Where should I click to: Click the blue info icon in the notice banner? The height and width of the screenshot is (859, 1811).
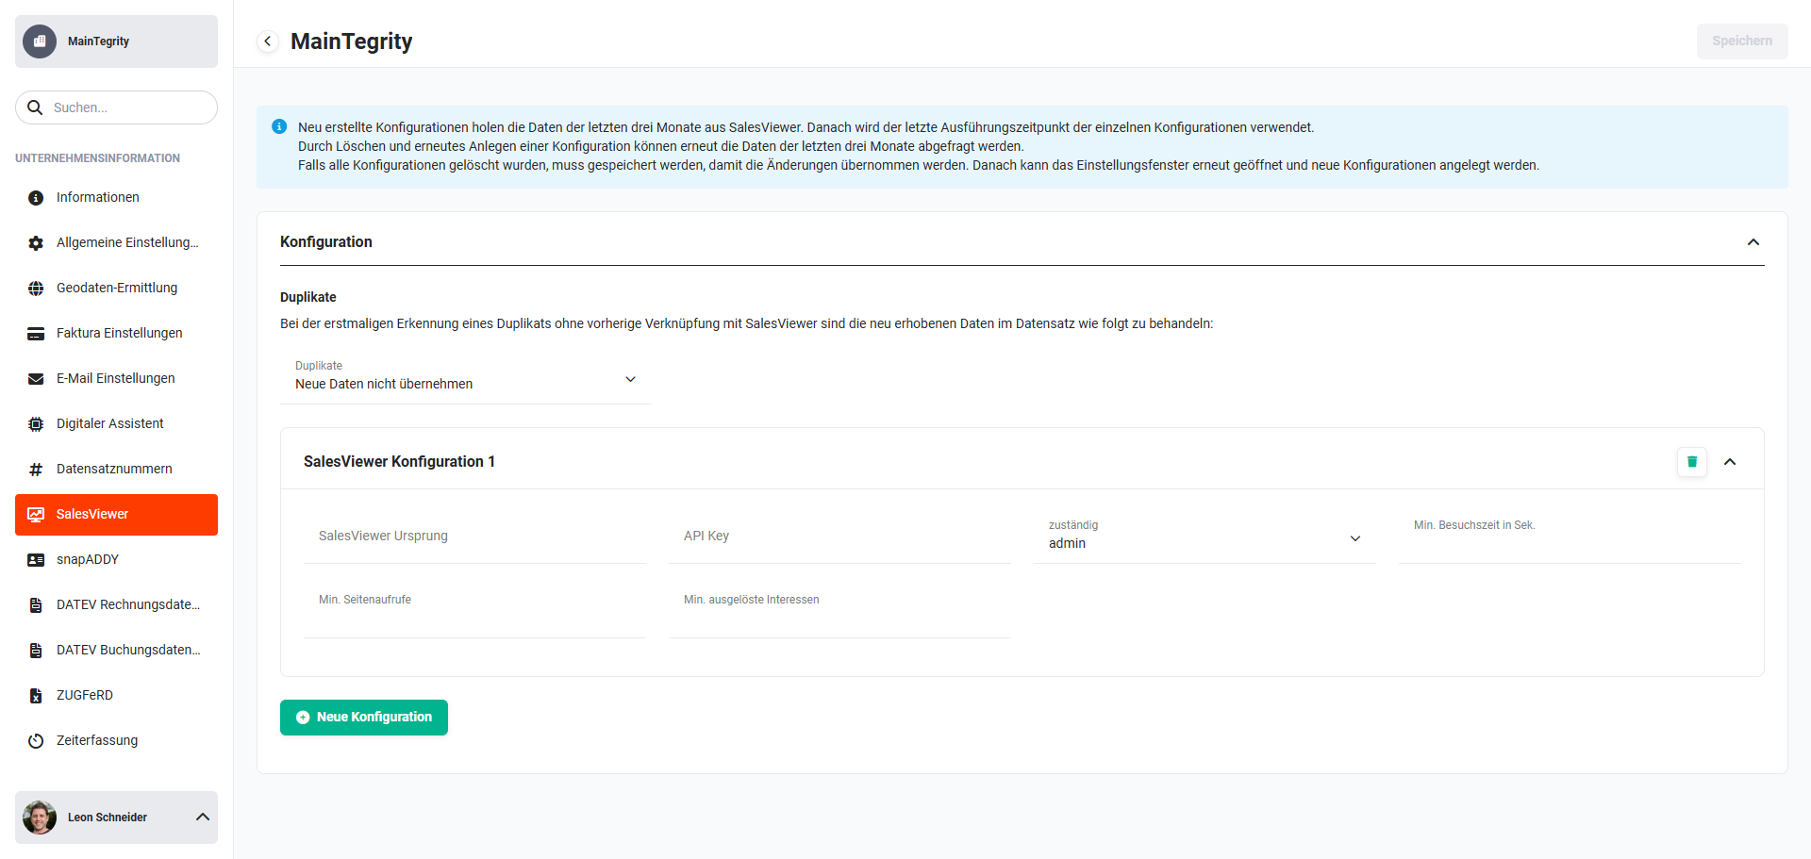click(279, 126)
